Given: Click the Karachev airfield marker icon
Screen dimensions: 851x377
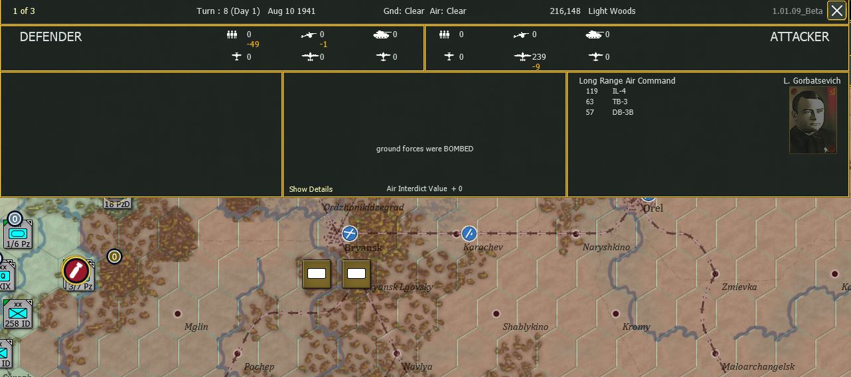Looking at the screenshot, I should pos(469,234).
